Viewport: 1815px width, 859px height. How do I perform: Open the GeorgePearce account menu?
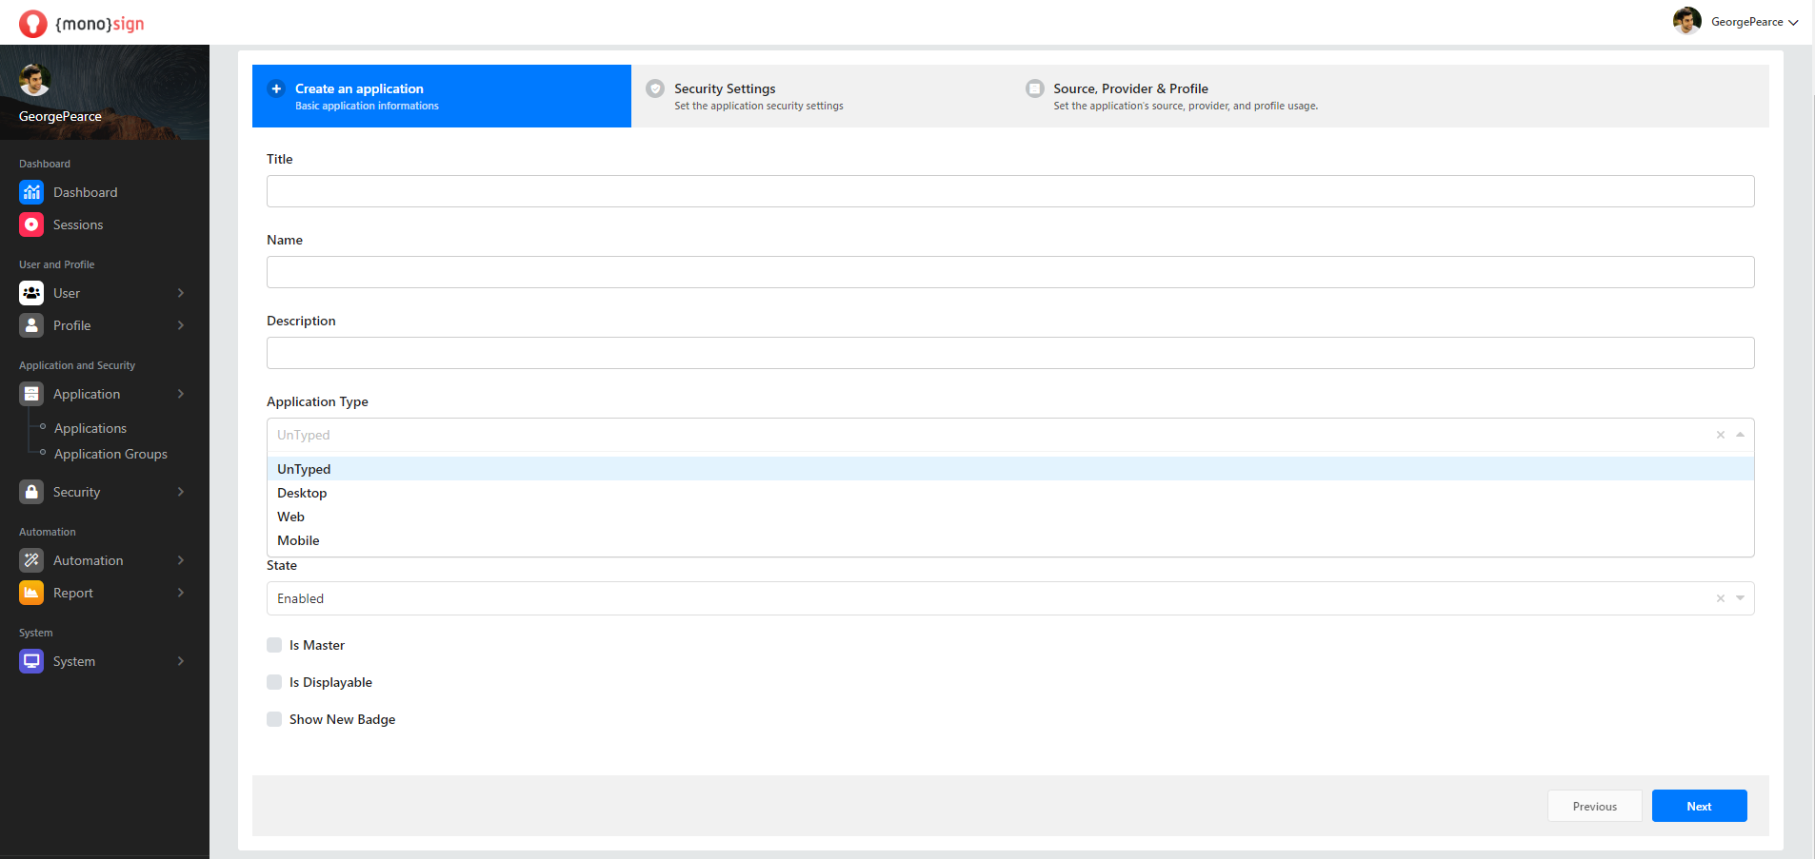tap(1737, 22)
